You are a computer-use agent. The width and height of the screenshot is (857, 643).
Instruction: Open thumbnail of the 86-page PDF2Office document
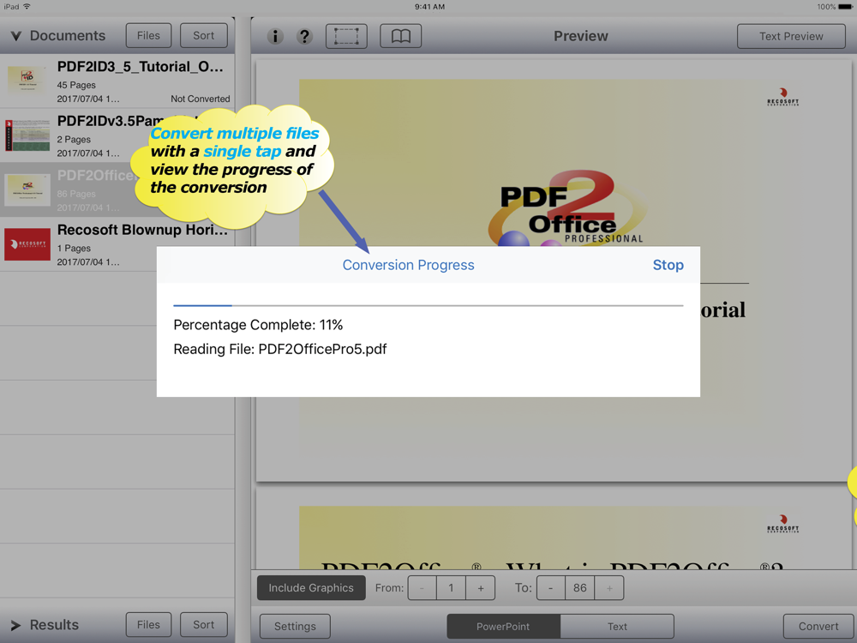(x=27, y=189)
